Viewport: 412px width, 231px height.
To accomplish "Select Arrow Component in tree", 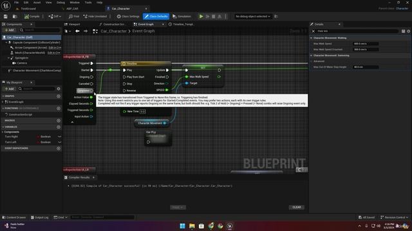I will pyautogui.click(x=31, y=47).
